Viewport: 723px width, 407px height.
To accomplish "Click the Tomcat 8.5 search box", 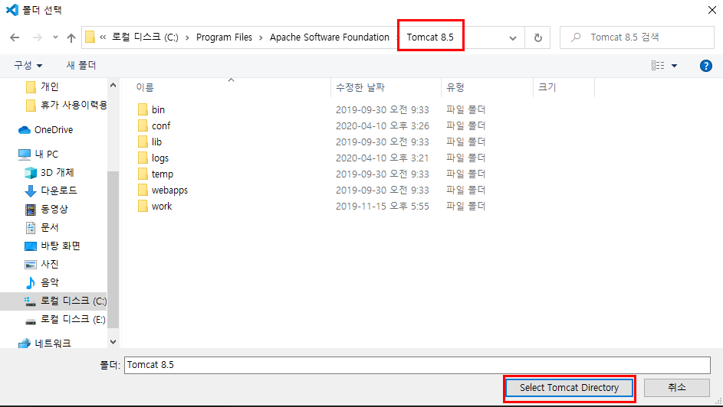I will [x=637, y=37].
